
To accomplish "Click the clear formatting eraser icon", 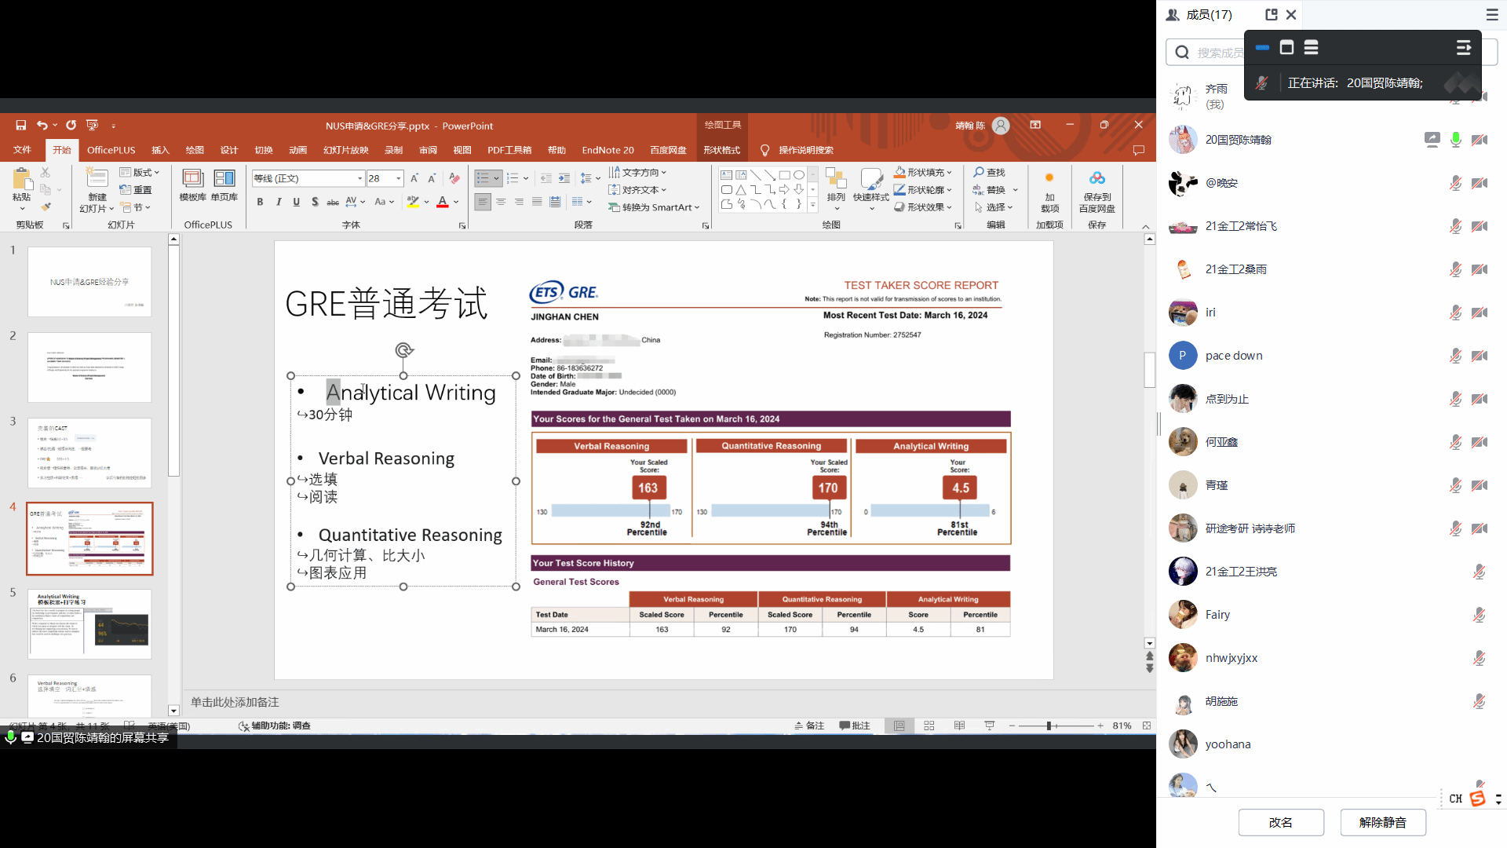I will (454, 178).
